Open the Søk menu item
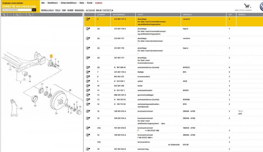The width and height of the screenshot is (263, 152). (43, 2)
